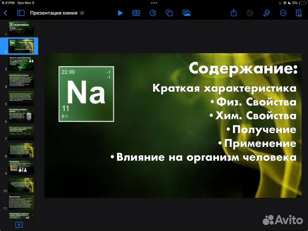This screenshot has height=231, width=308.
Task: Select the Получение bullet
Action: pos(261,130)
